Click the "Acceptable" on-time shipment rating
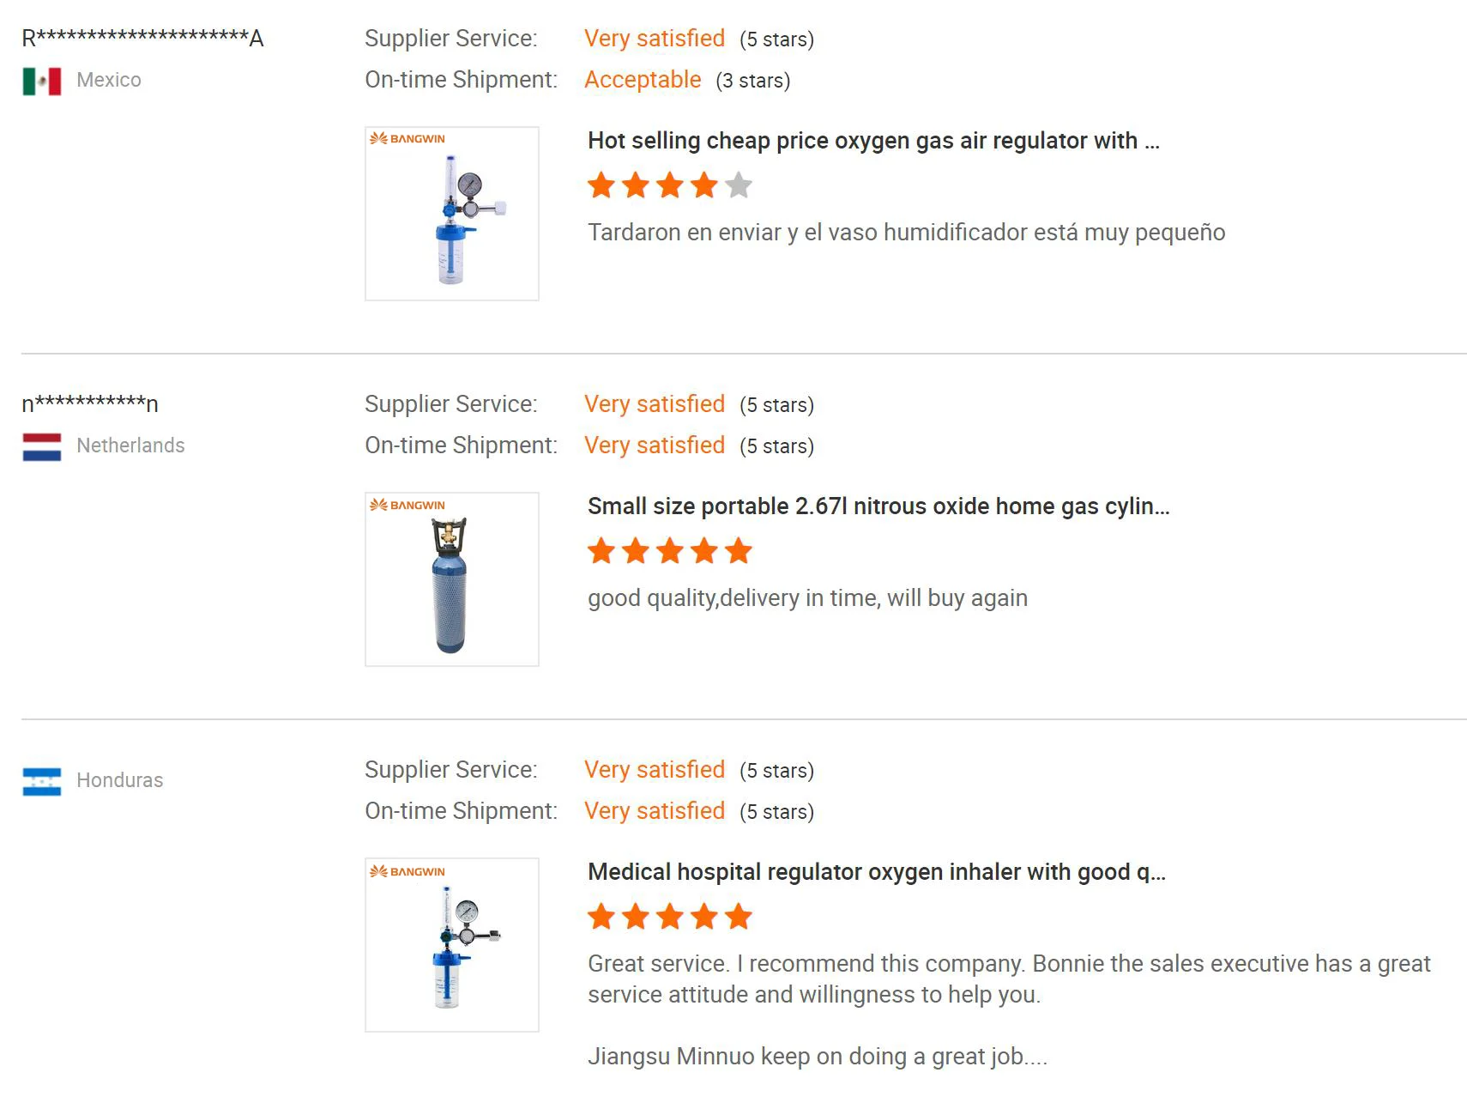 [x=643, y=80]
